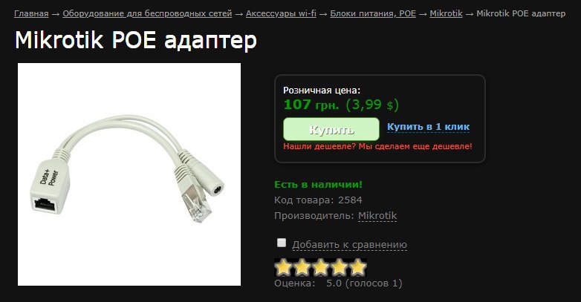The width and height of the screenshot is (581, 302).
Task: Open Купить в 1 клик link
Action: pyautogui.click(x=429, y=127)
